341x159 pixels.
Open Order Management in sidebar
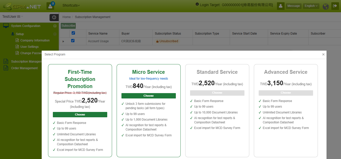click(x=24, y=68)
